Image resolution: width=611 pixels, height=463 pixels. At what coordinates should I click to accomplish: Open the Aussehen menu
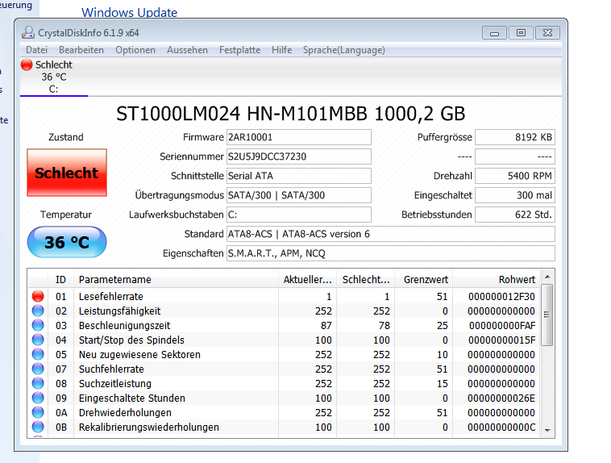point(187,50)
